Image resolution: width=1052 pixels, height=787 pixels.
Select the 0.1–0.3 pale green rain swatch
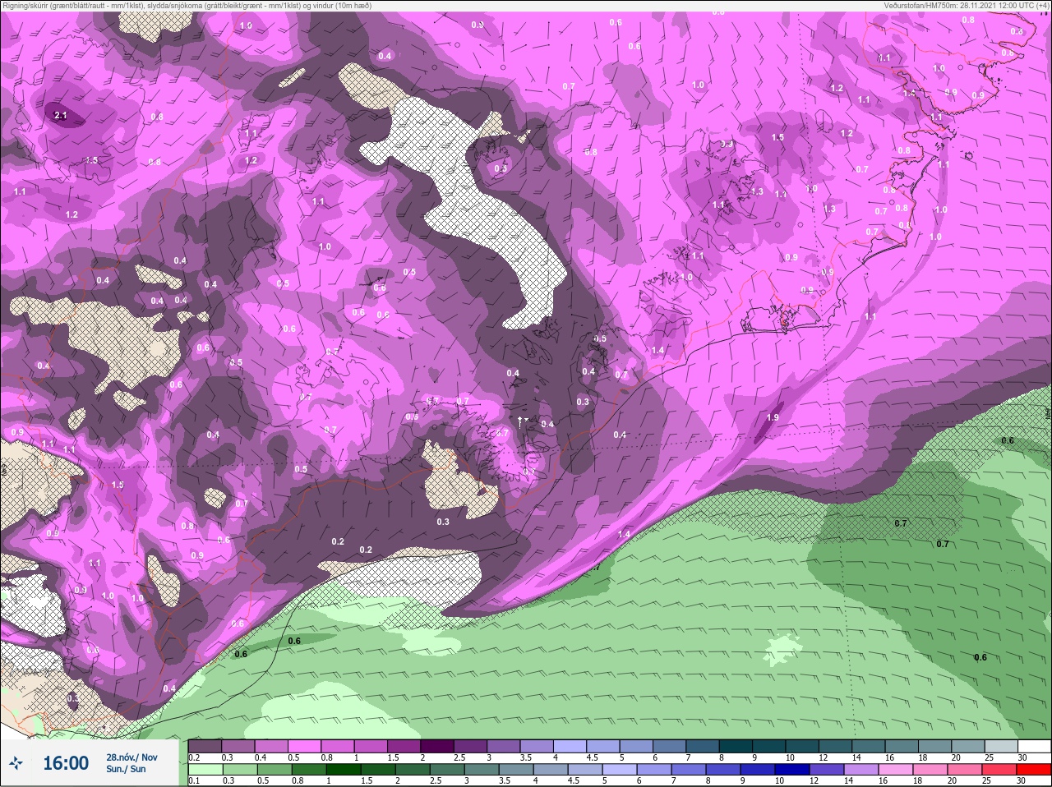(205, 770)
